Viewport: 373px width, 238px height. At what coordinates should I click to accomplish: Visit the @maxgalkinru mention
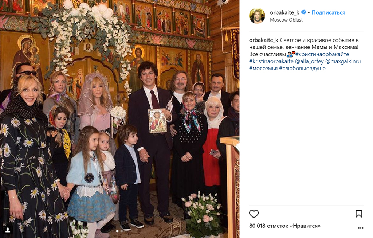[x=343, y=61]
